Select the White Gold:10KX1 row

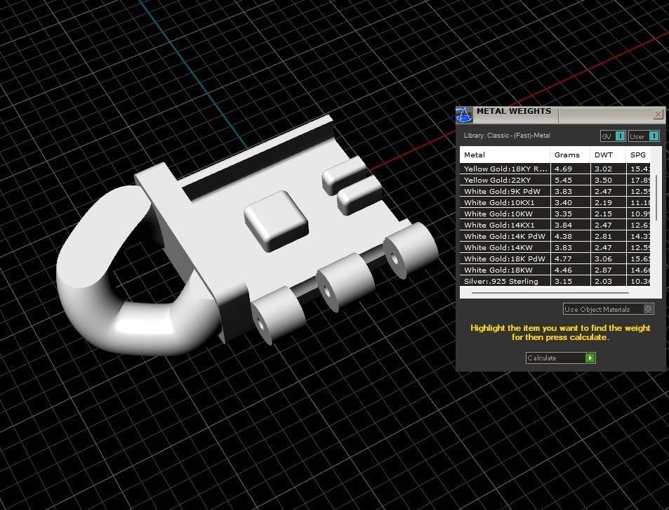tap(555, 202)
